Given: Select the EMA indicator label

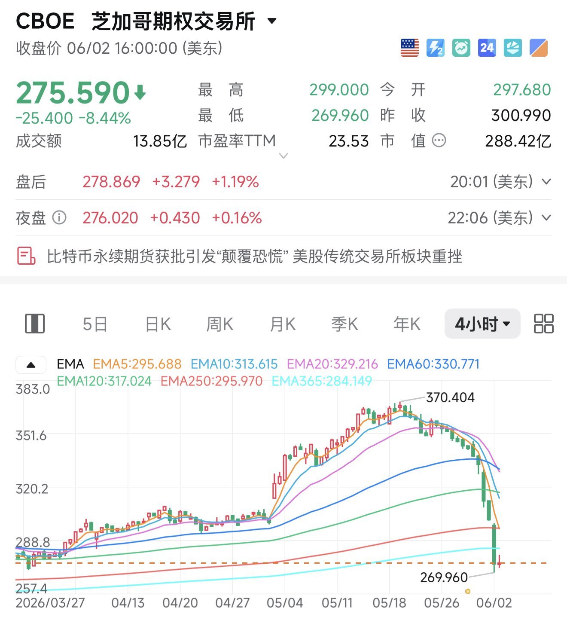Looking at the screenshot, I should pyautogui.click(x=70, y=364).
